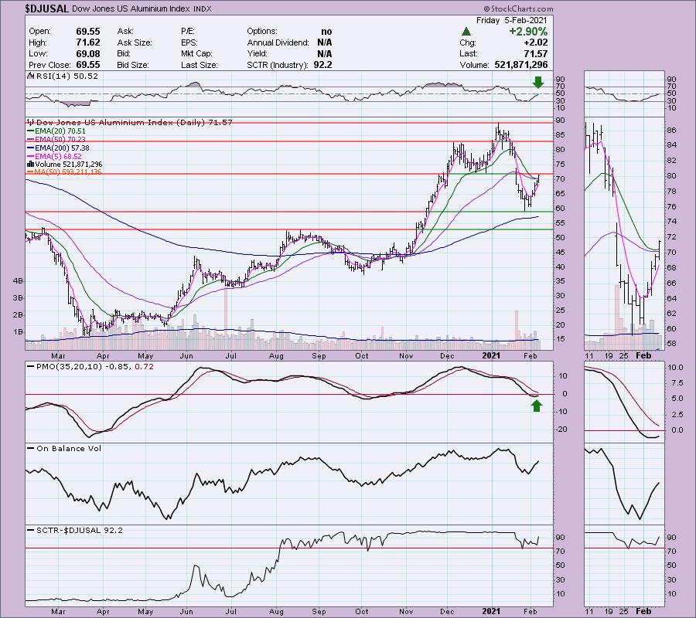696x618 pixels.
Task: Click the MA(50) 593,211,136 legend entry
Action: (x=68, y=172)
